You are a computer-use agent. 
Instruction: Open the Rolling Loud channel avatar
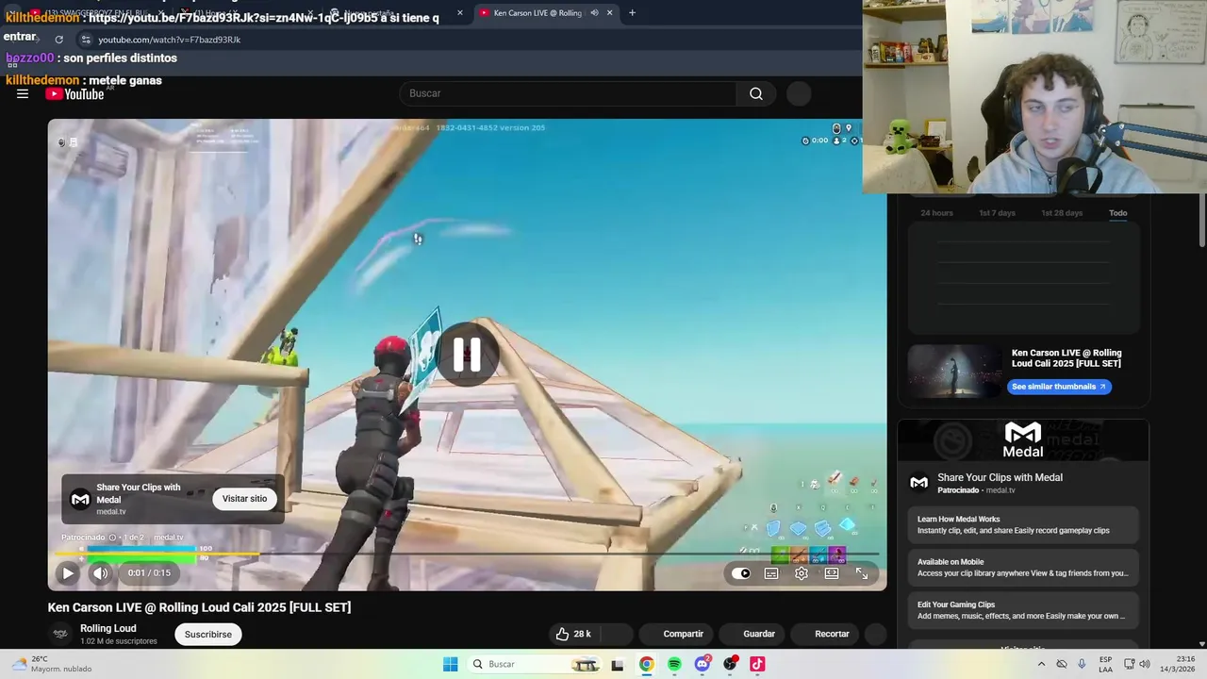[x=60, y=634]
